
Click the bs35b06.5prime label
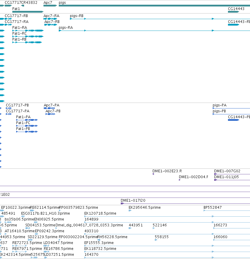[19, 219]
